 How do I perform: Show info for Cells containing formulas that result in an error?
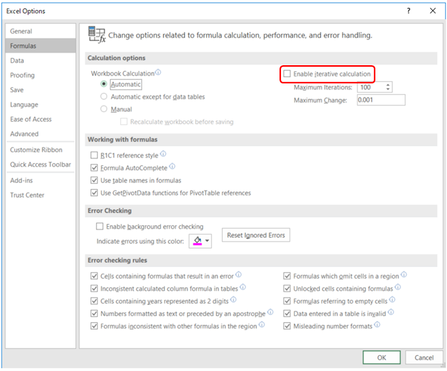tap(239, 274)
